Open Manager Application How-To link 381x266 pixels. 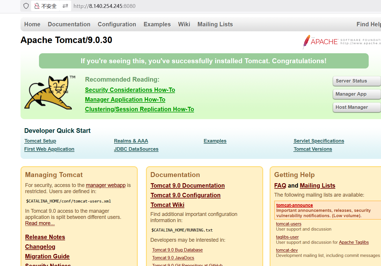click(125, 99)
